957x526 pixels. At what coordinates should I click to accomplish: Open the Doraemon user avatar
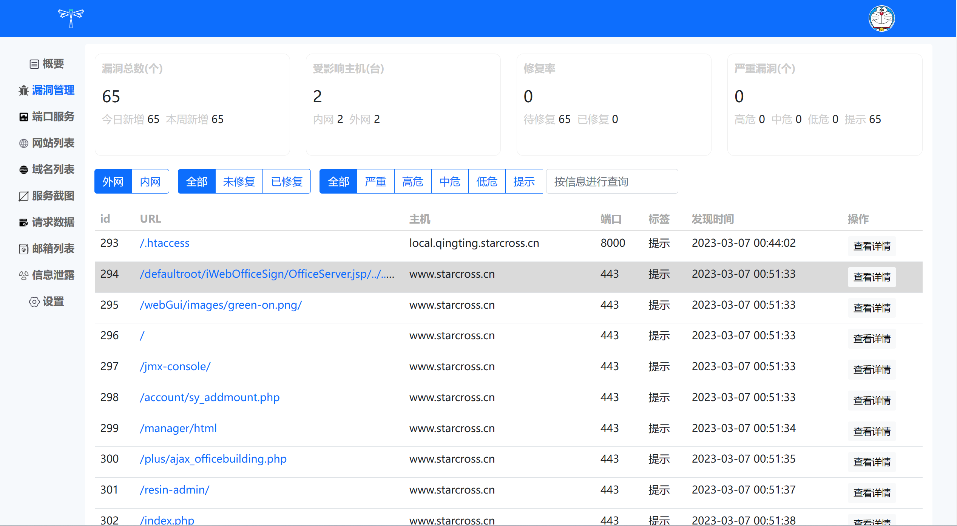[881, 18]
